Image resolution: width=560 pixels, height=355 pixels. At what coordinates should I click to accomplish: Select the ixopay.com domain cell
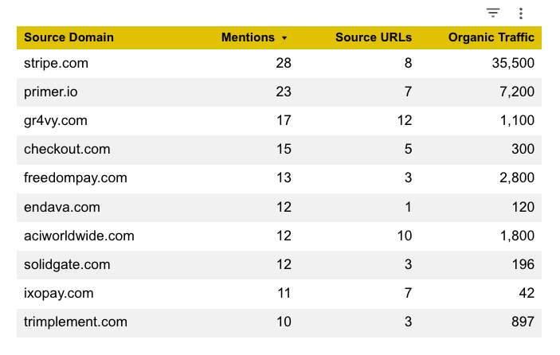coord(58,293)
